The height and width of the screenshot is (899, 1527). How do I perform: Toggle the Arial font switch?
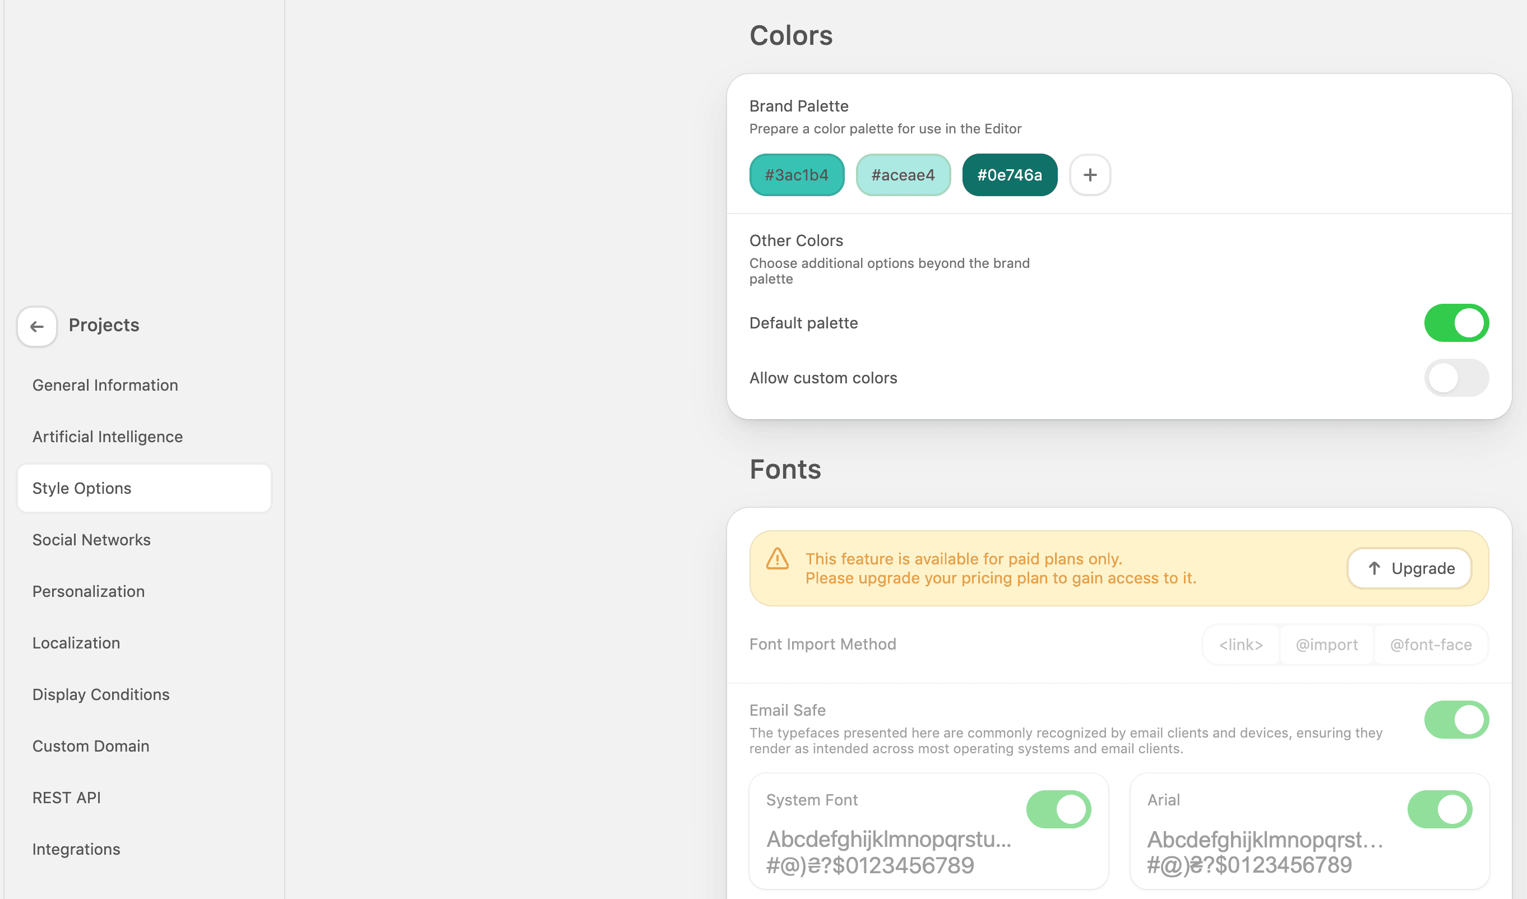pyautogui.click(x=1439, y=809)
